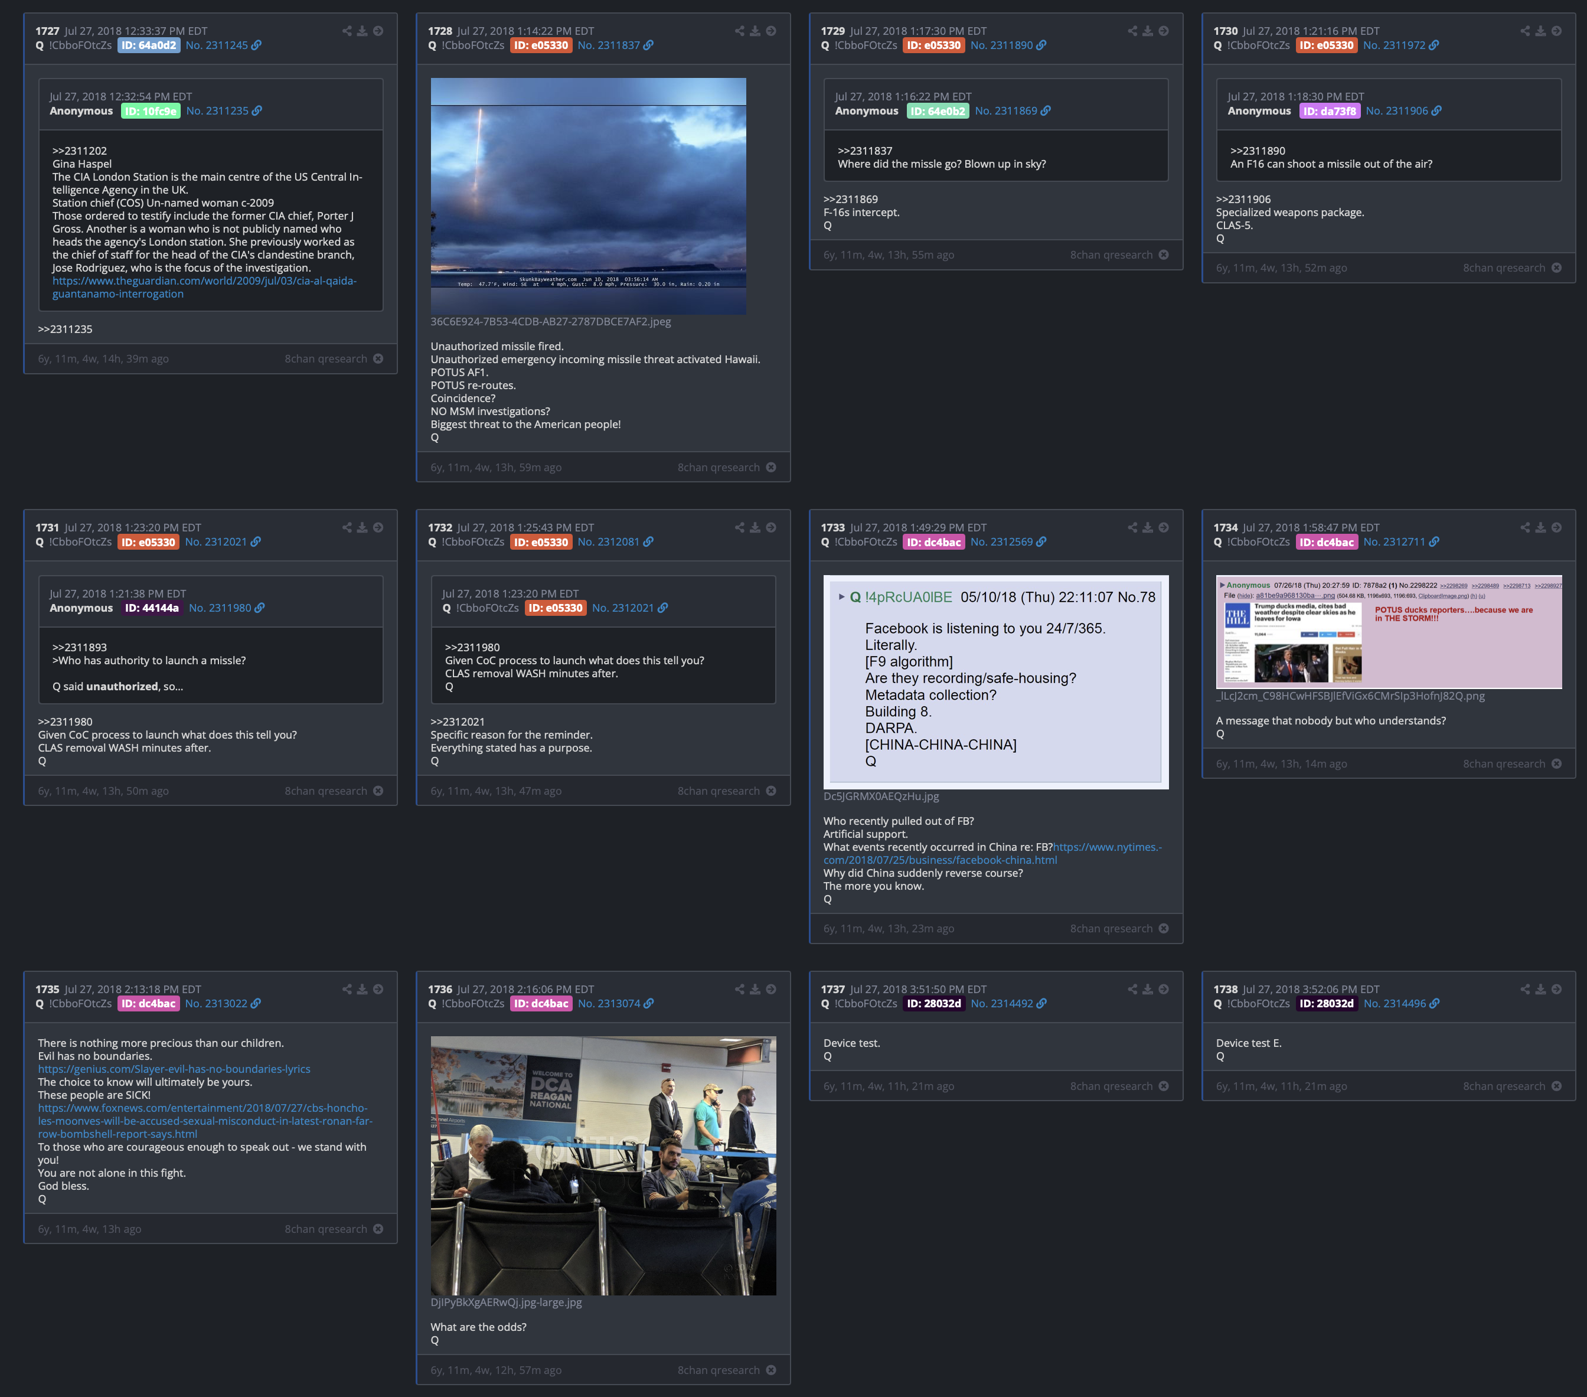The width and height of the screenshot is (1587, 1397).
Task: Click the chain-link icon next to No. 2312569
Action: [x=1041, y=542]
